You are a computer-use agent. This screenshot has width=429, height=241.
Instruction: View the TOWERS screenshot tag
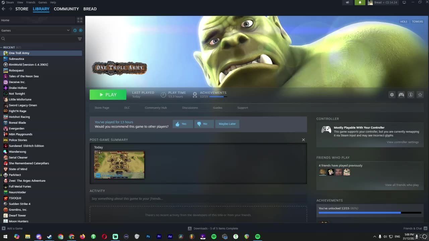coord(417,22)
